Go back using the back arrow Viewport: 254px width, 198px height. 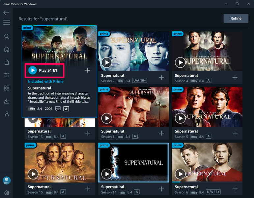(x=6, y=13)
